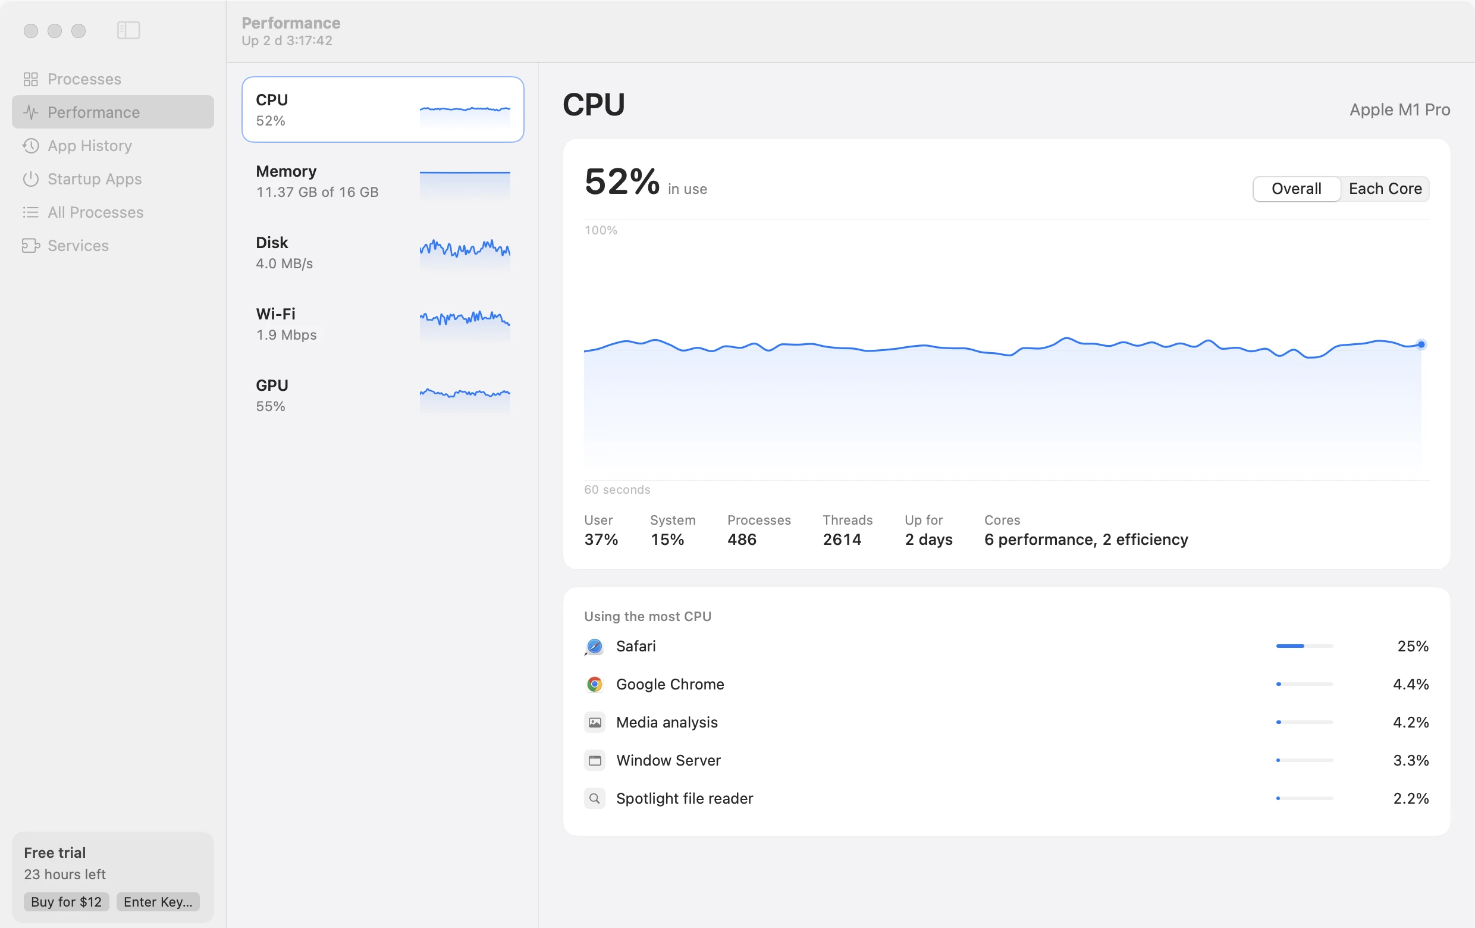Click the Startup Apps power icon
This screenshot has height=928, width=1475.
[30, 179]
